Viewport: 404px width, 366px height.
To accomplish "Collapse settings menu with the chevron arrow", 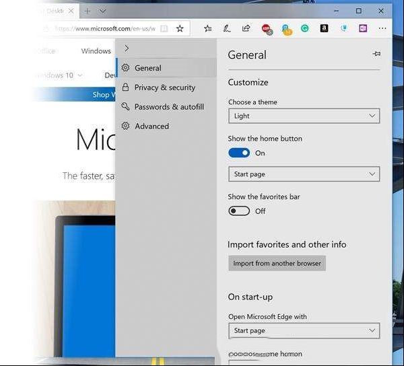I will click(127, 48).
